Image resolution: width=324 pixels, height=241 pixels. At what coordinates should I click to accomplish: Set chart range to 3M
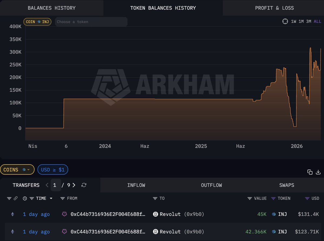coord(309,21)
